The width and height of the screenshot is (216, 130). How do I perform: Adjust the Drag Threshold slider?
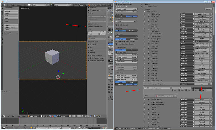click(126, 9)
